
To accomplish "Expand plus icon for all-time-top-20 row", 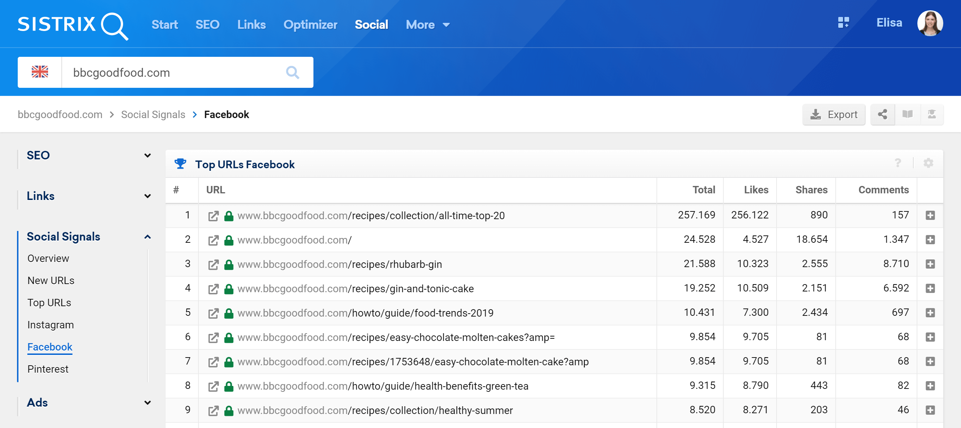I will (930, 215).
